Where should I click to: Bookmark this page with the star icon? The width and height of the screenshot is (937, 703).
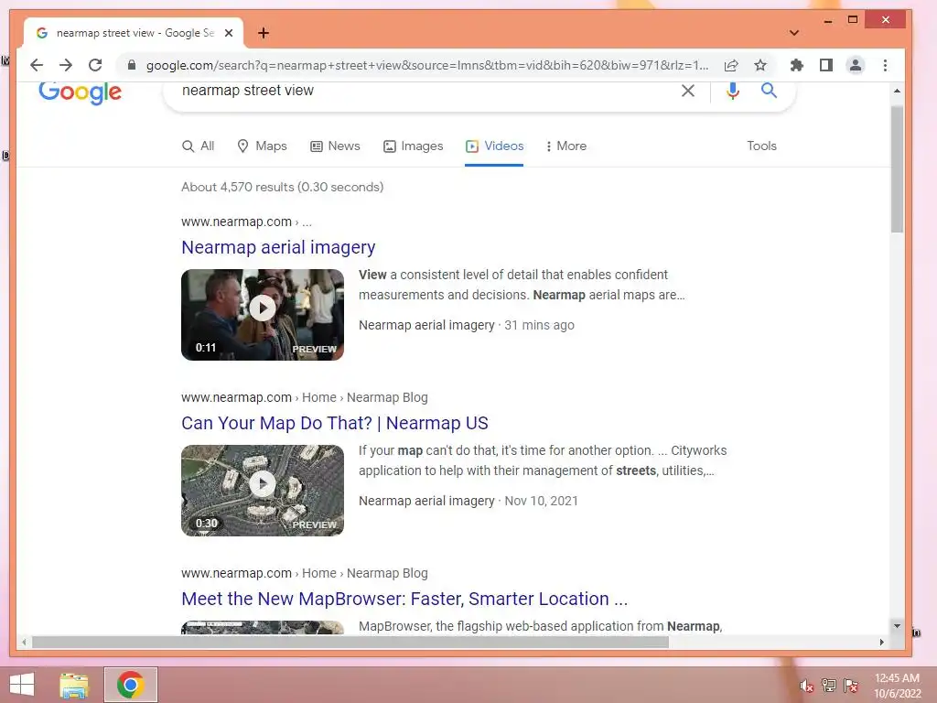(760, 65)
